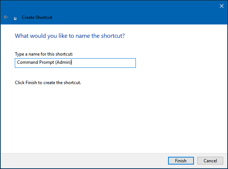Close the Create Shortcut dialog
Screen dimensions: 228x169
(221, 6)
